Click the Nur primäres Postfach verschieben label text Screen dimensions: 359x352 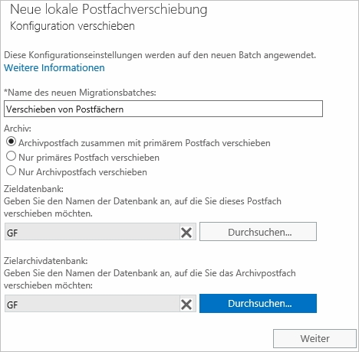(89, 158)
